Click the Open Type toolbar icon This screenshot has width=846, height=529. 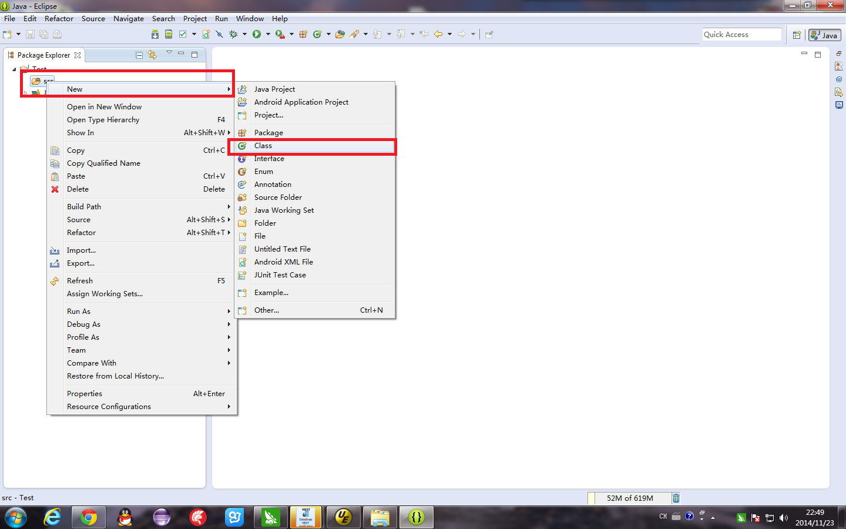(340, 34)
